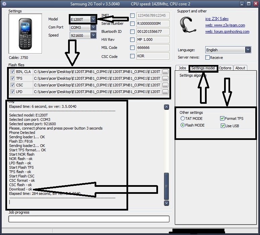
Task: Select the TAT MODE radio button
Action: [183, 119]
